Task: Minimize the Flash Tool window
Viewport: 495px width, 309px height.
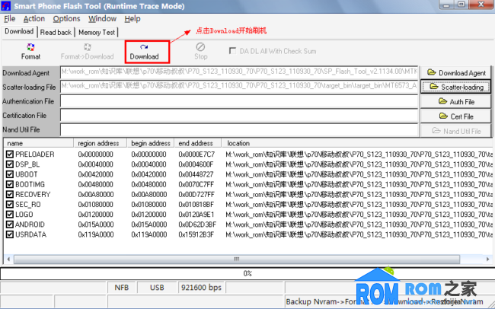Action: click(x=446, y=5)
